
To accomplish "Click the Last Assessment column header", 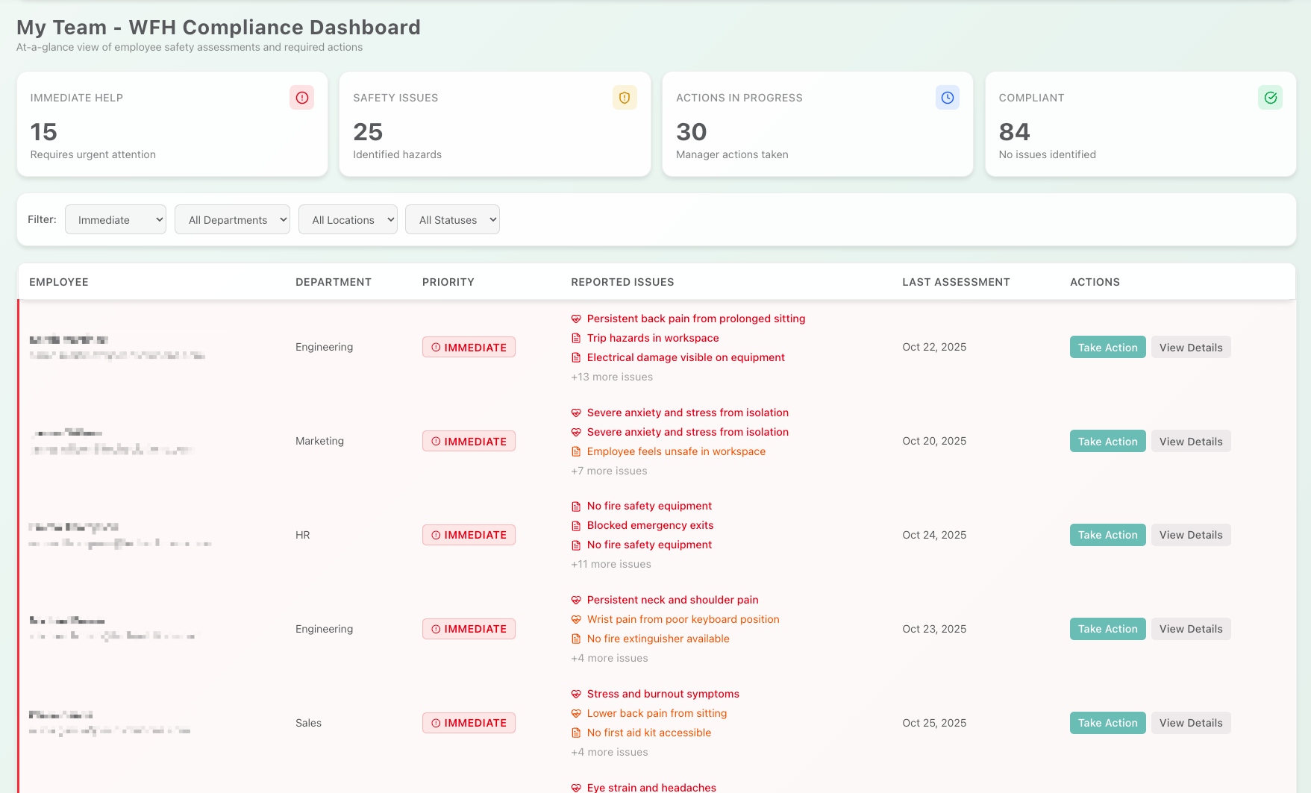I will pos(956,282).
